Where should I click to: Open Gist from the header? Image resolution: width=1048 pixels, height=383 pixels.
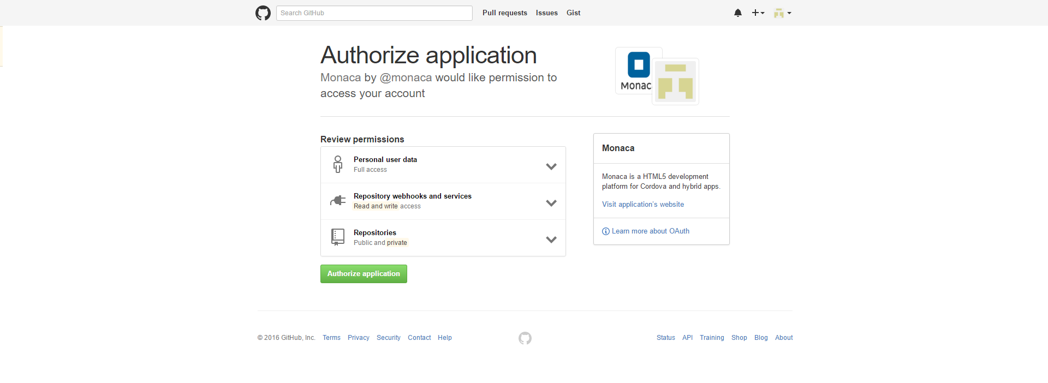(573, 13)
